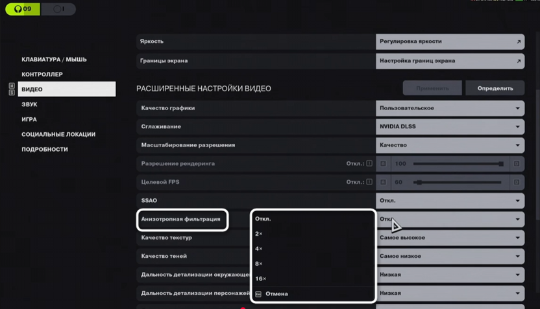This screenshot has width=540, height=309.
Task: Expand the Дальность детализации окружающей dropdown
Action: (x=450, y=275)
